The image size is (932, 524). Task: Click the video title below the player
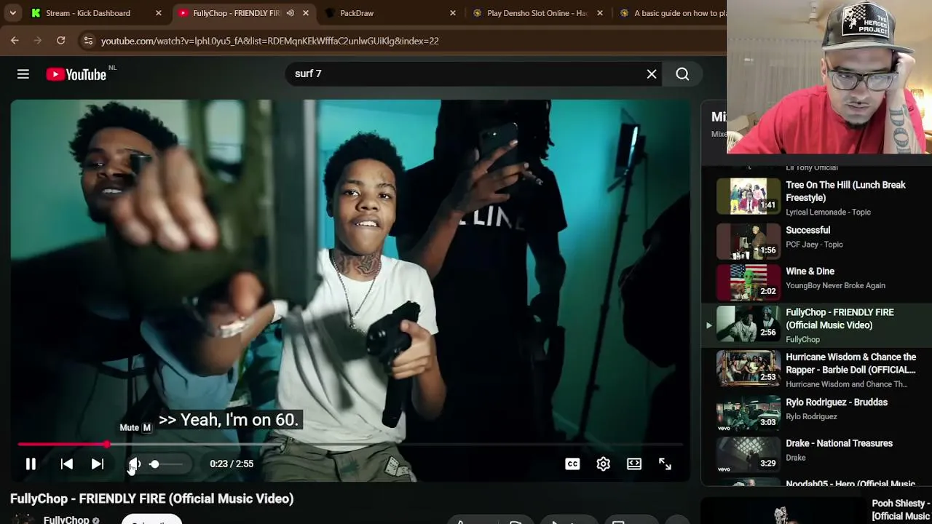pos(152,499)
